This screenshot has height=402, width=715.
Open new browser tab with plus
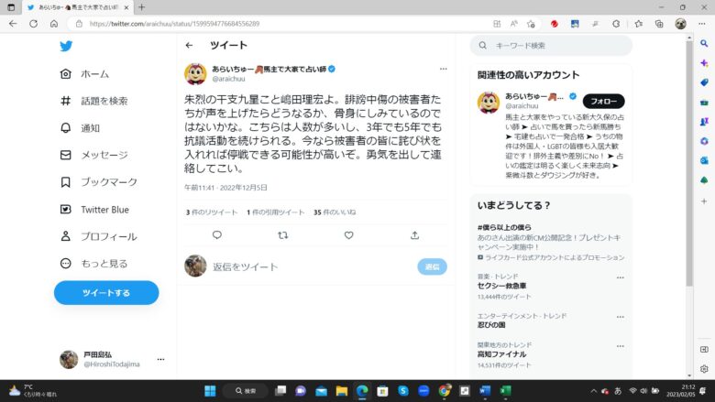[141, 7]
